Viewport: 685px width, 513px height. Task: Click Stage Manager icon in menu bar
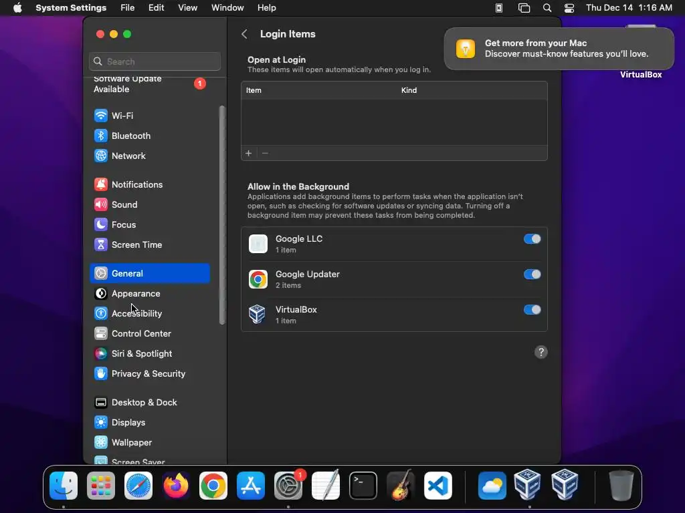524,8
